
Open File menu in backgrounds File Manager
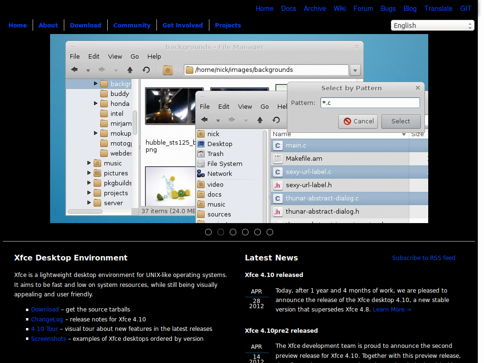pyautogui.click(x=75, y=57)
